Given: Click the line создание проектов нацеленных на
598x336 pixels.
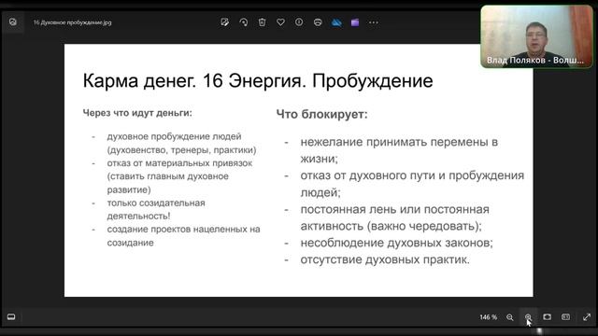Looking at the screenshot, I should (x=183, y=230).
